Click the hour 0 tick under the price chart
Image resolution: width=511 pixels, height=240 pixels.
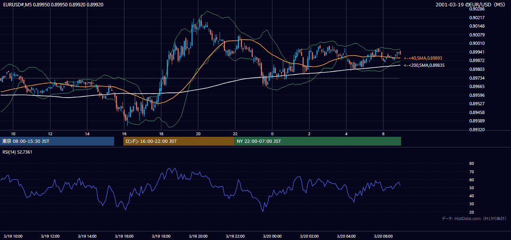point(272,134)
